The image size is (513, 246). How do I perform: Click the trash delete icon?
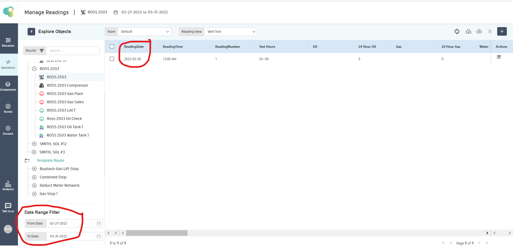click(x=490, y=31)
